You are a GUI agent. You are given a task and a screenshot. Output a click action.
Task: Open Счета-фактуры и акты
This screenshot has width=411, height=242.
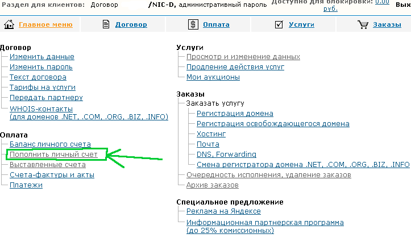pos(52,175)
